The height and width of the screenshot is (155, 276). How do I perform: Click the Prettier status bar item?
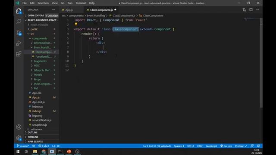[241, 146]
